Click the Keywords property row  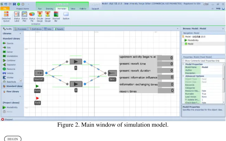pyautogui.click(x=202, y=85)
